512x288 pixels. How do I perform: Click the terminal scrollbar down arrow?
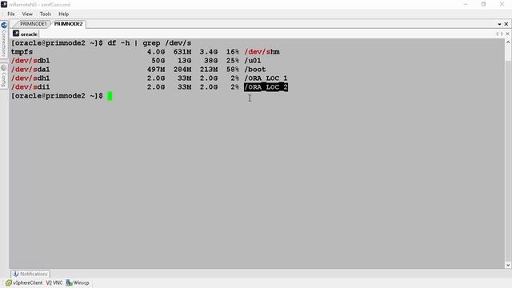click(508, 265)
